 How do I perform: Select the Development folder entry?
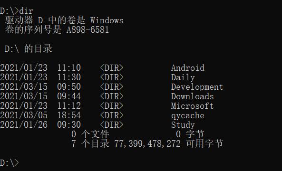[x=197, y=87]
